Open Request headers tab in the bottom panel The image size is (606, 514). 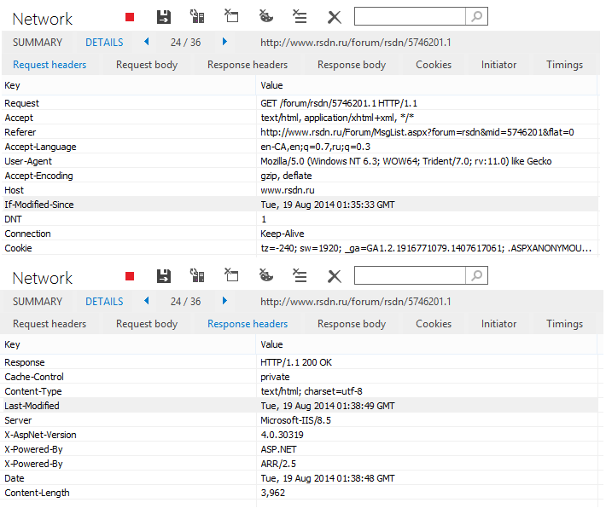tap(50, 324)
